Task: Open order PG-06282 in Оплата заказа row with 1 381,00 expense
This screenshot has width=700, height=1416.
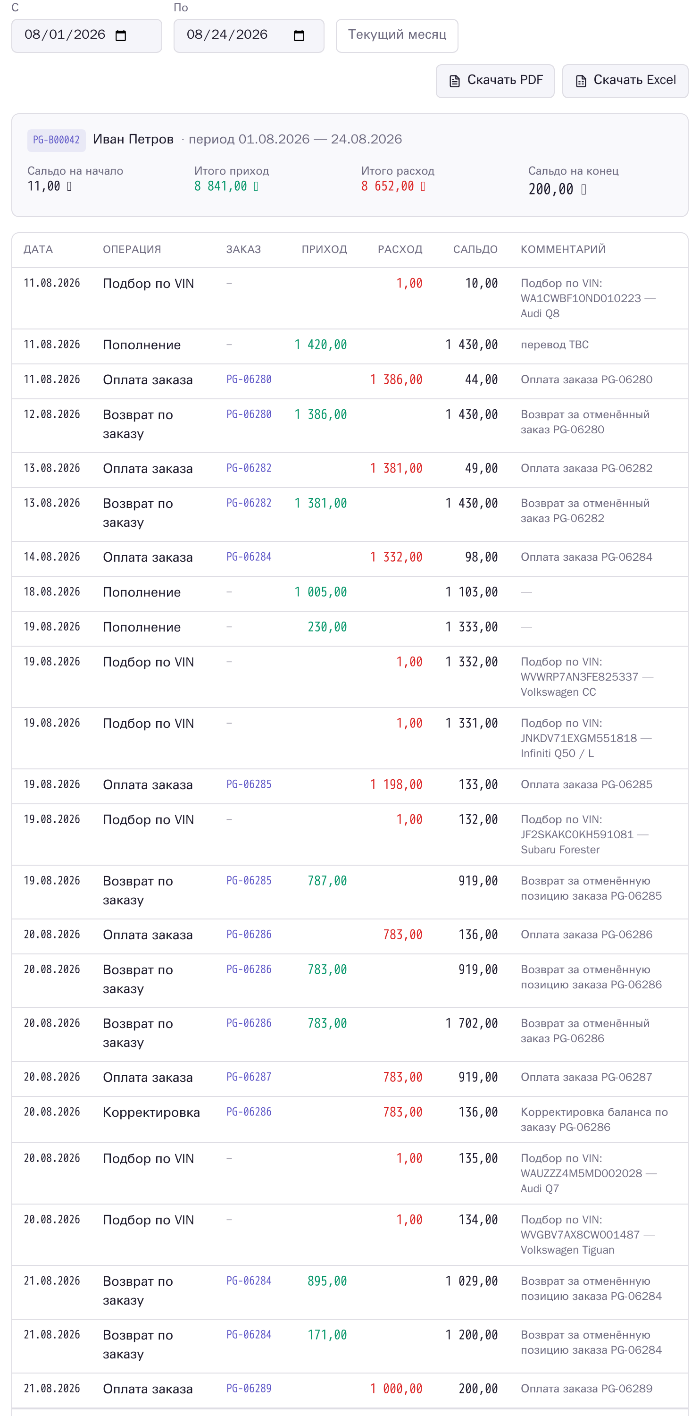Action: 249,468
